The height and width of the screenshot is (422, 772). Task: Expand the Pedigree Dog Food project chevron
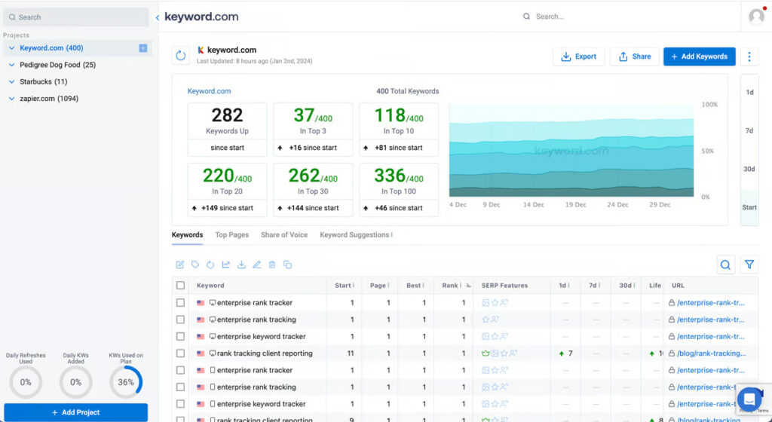point(11,65)
